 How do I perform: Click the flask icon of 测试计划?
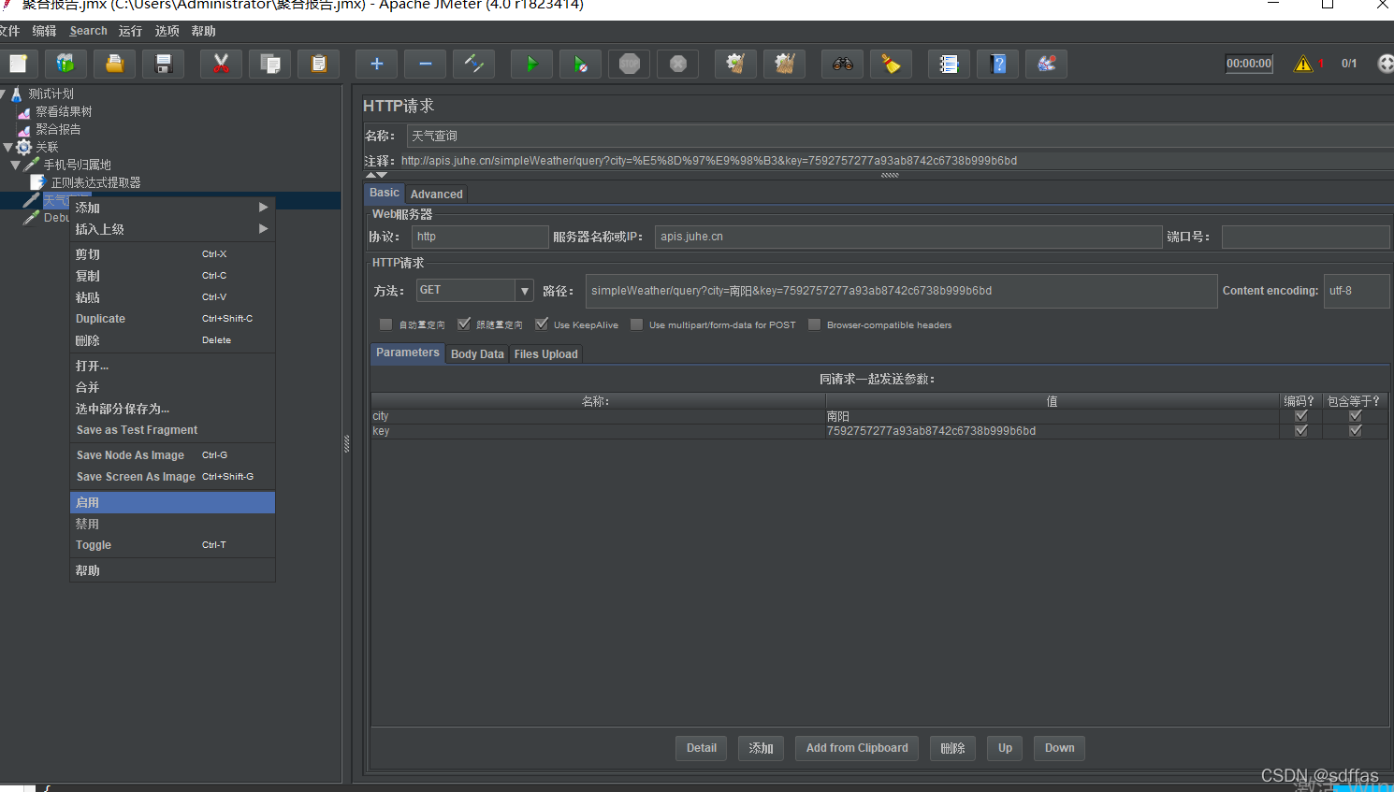(x=16, y=94)
